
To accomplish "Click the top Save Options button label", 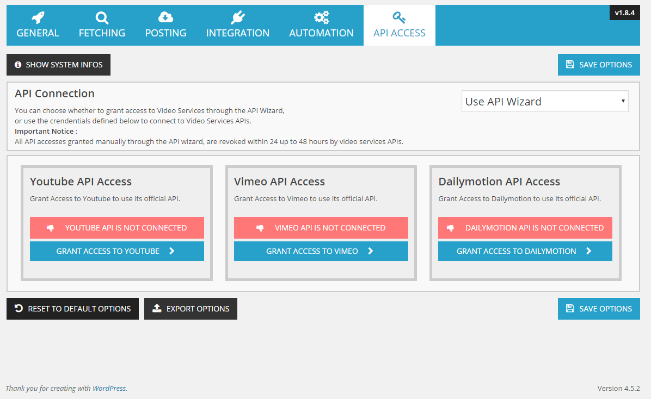I will pyautogui.click(x=605, y=65).
